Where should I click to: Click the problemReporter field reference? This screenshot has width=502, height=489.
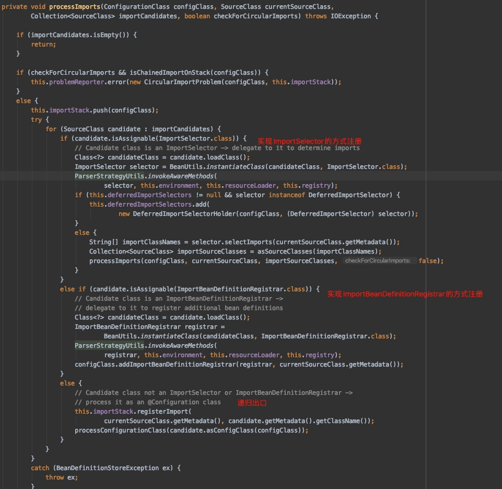(76, 82)
